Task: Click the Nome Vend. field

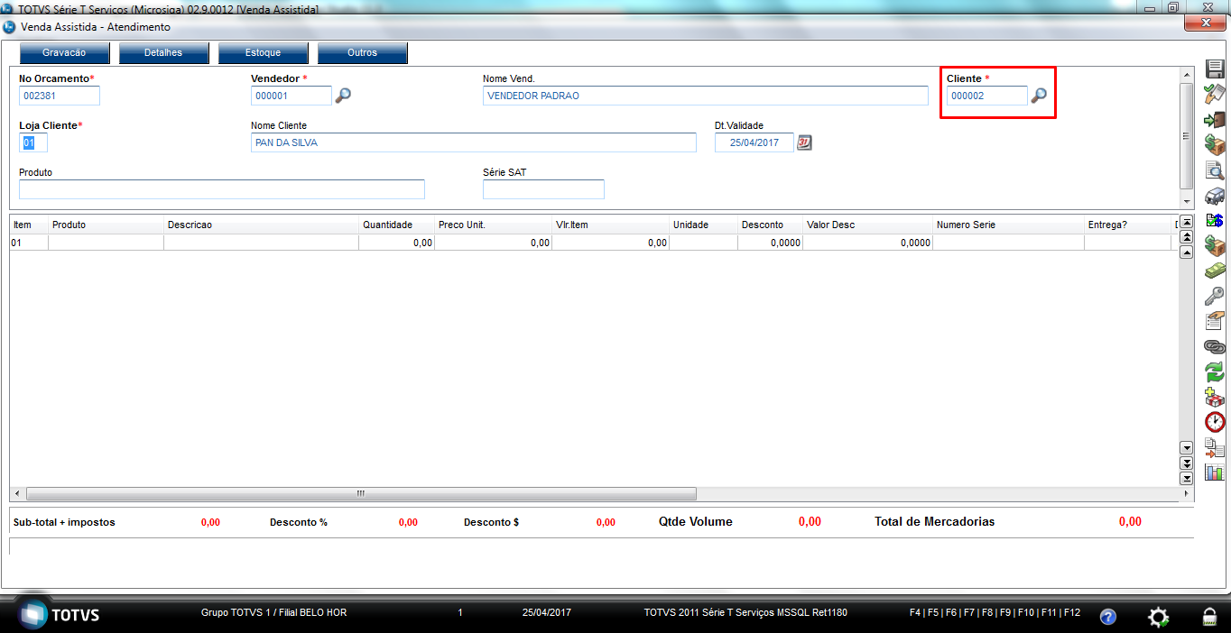Action: [x=706, y=96]
